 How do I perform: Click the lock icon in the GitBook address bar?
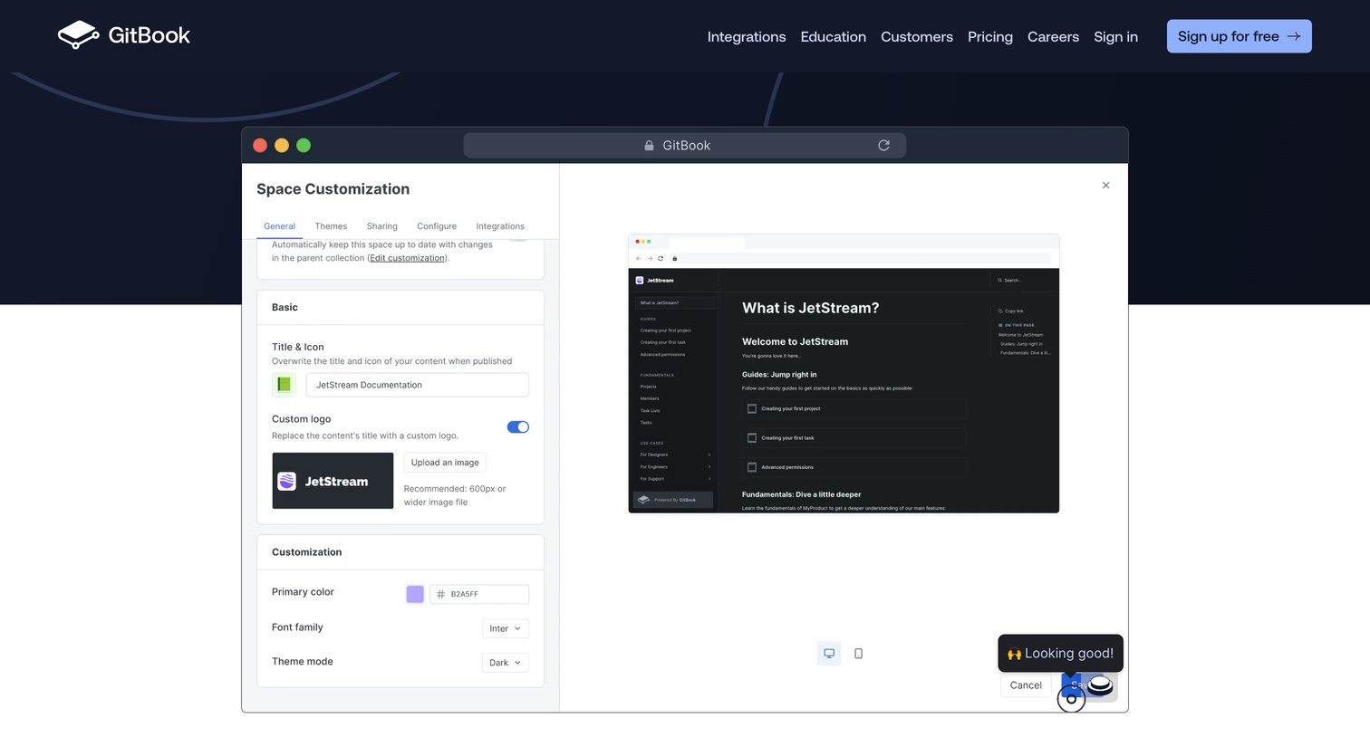(x=649, y=145)
